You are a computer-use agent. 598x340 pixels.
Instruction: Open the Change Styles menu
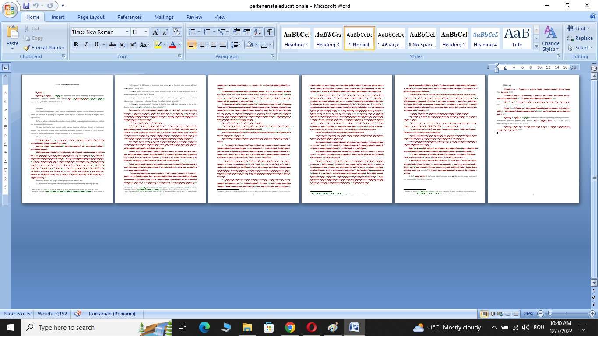[x=550, y=39]
